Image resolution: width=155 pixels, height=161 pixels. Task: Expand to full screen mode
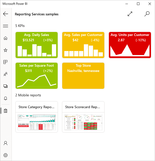130,14
